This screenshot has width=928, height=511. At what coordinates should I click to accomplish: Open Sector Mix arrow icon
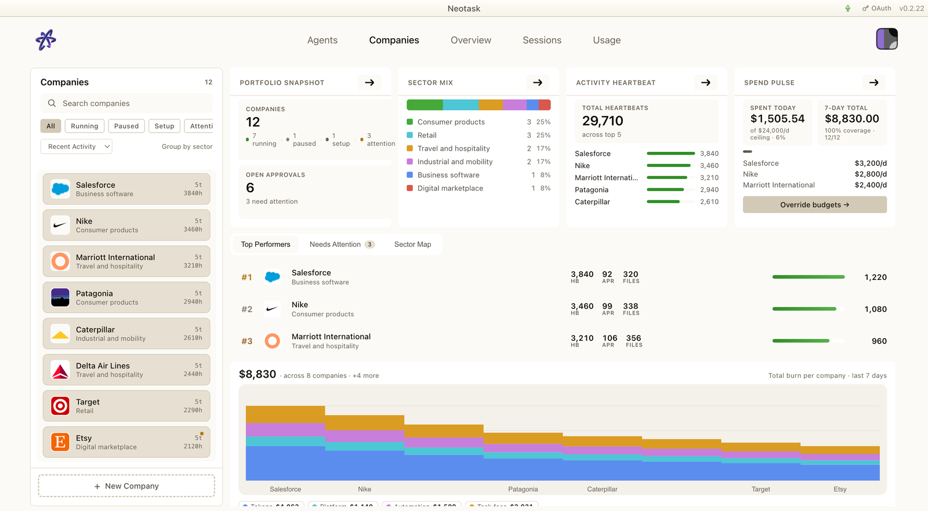pyautogui.click(x=538, y=83)
